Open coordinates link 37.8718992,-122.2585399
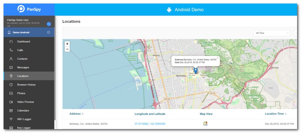 coord(150,124)
